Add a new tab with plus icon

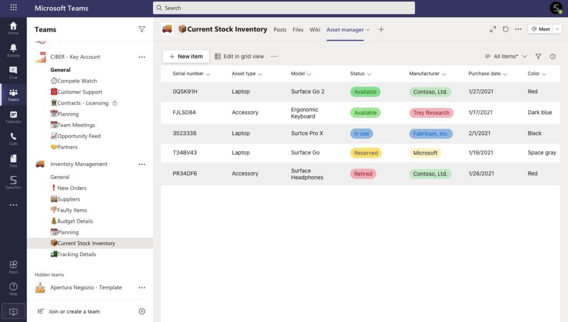(x=381, y=30)
